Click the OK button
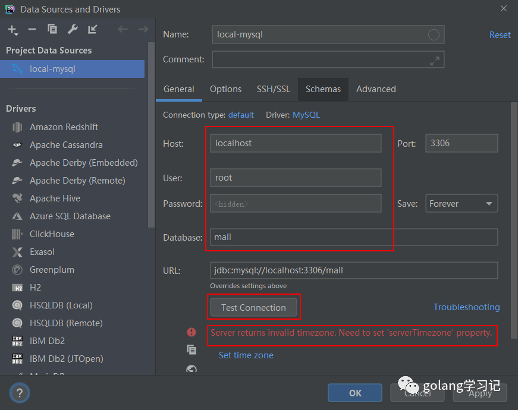Viewport: 518px width, 410px height. (355, 393)
